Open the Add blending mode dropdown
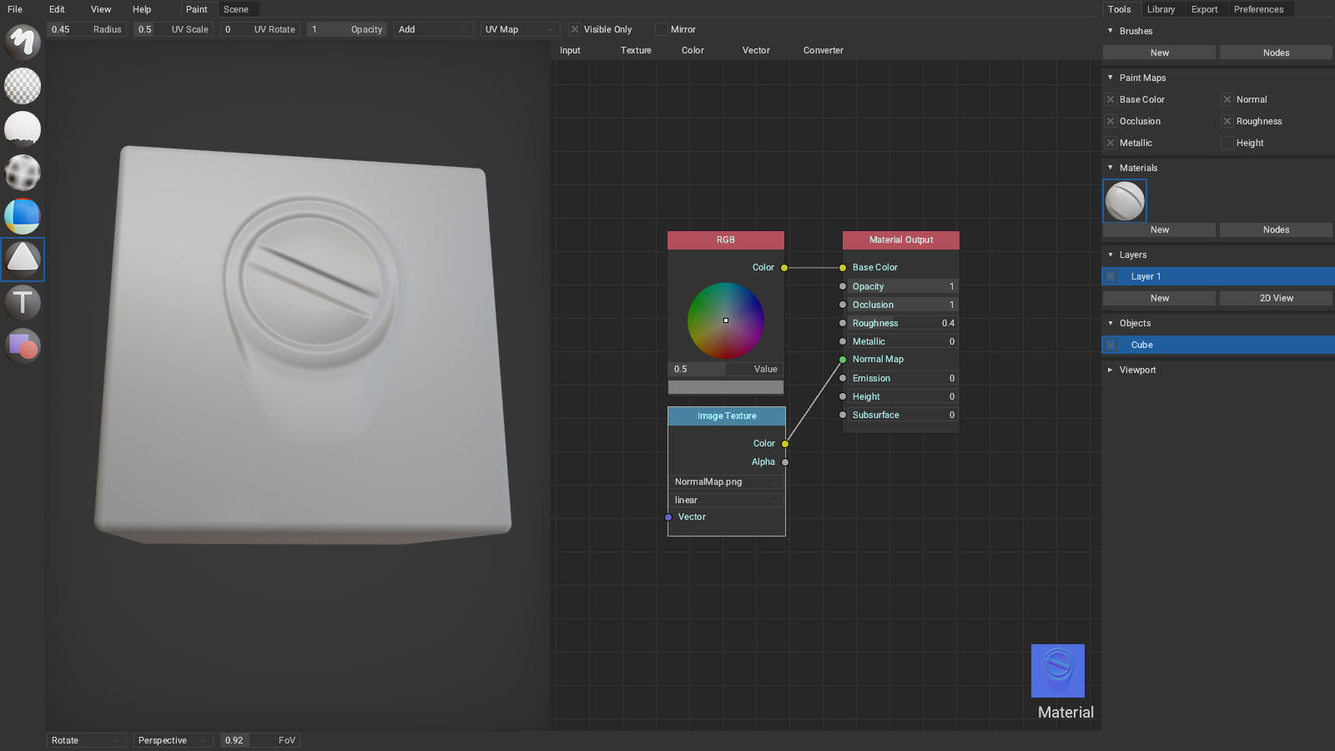The image size is (1335, 751). (x=433, y=29)
